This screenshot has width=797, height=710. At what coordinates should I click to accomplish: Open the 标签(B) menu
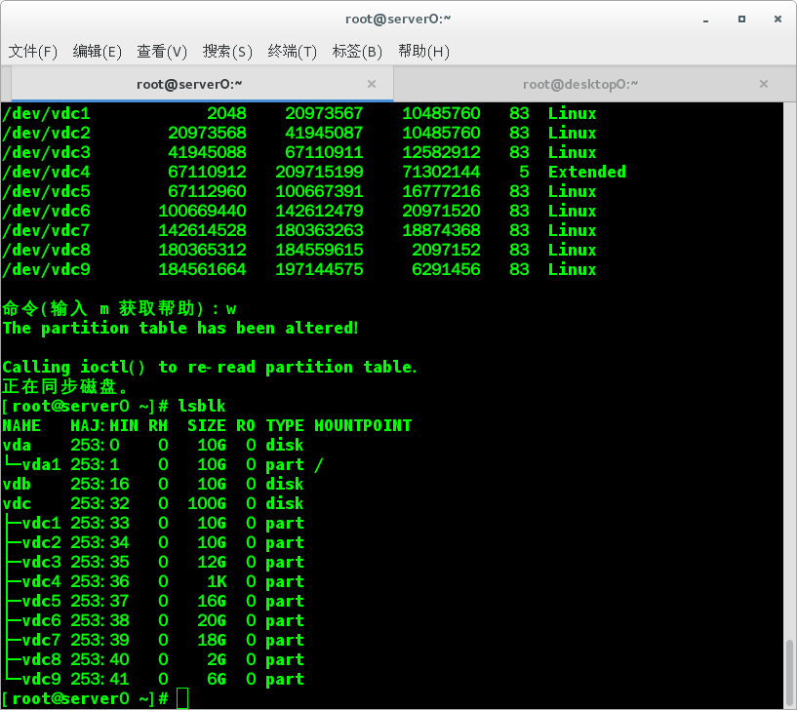pos(357,52)
